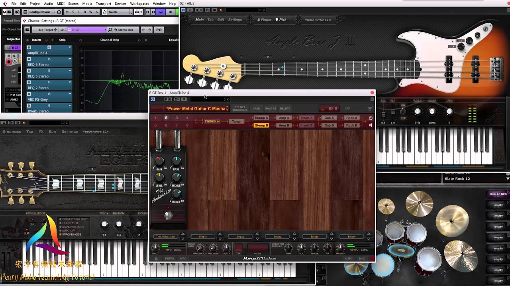This screenshot has height=286, width=510.
Task: Click Save As in AmpliTube
Action: pos(271,108)
